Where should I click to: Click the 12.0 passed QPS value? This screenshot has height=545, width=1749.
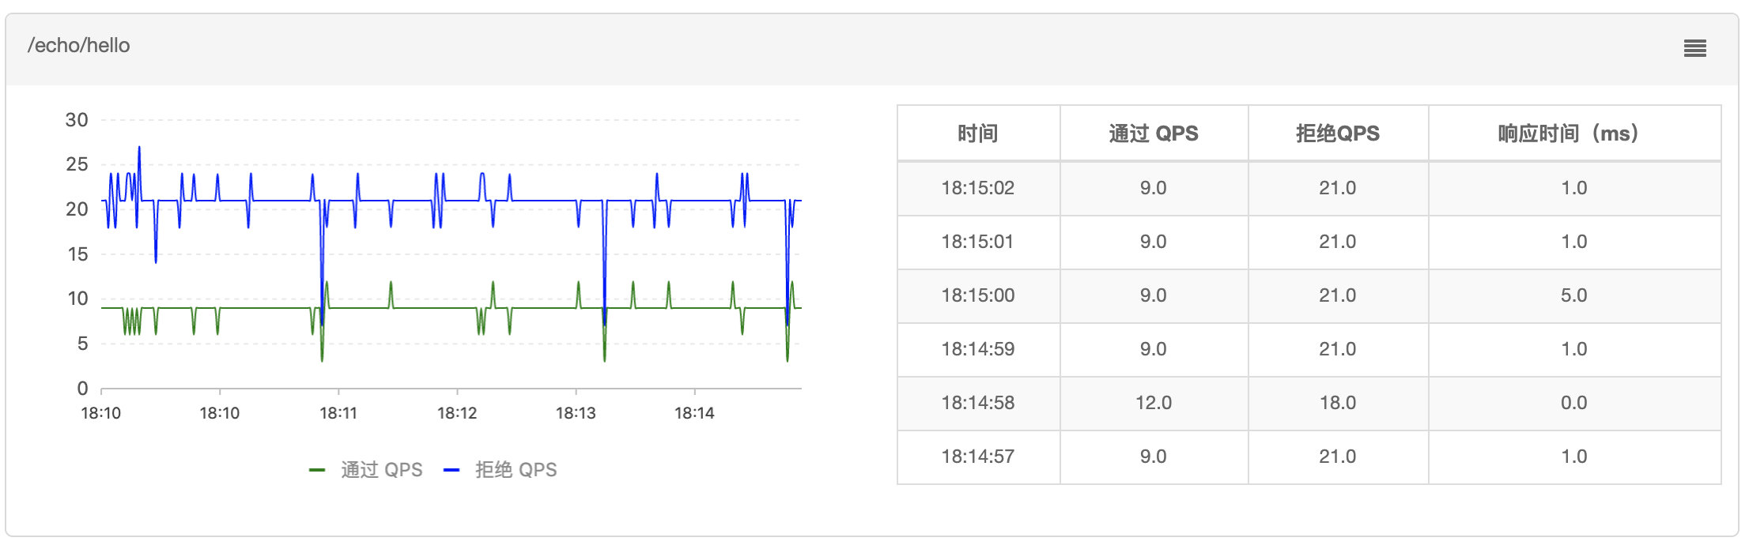[1153, 403]
